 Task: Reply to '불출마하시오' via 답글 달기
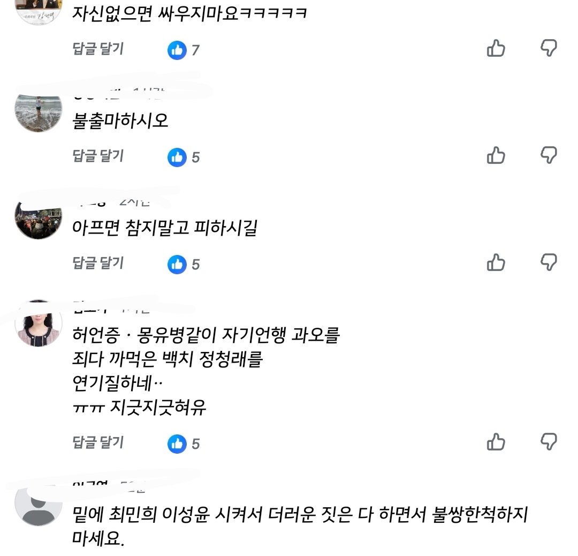point(98,156)
